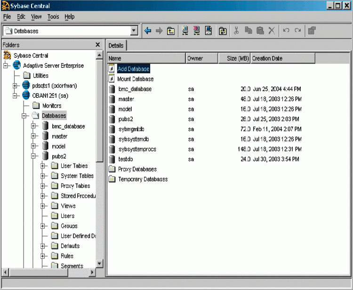The height and width of the screenshot is (290, 353).
Task: Select the sybsystemprocs database icon
Action: click(x=112, y=149)
